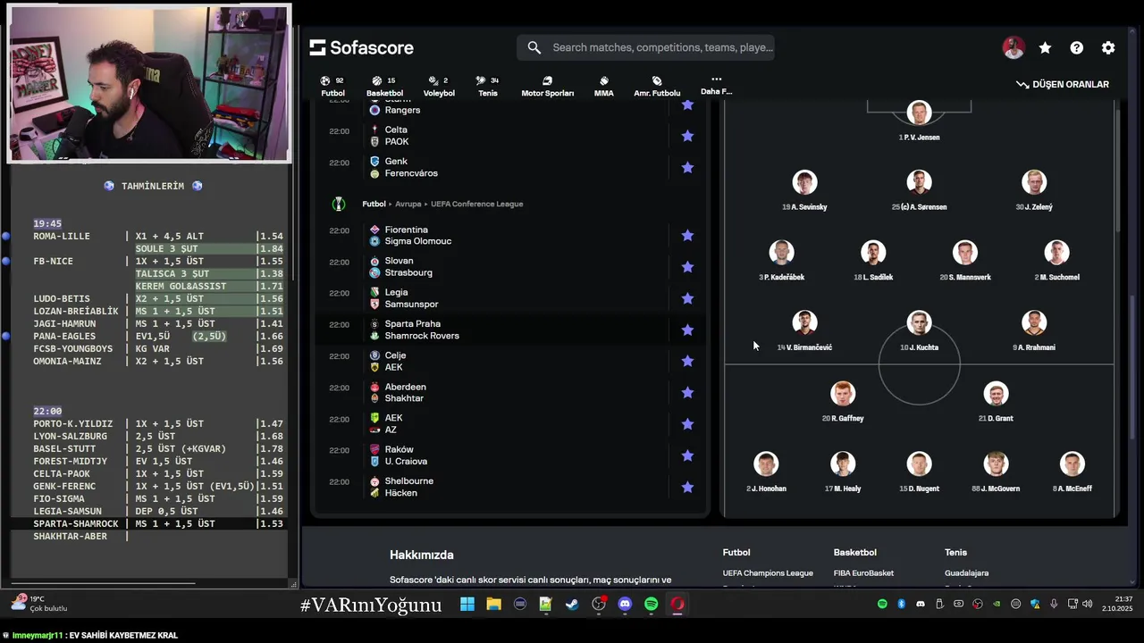Open volume control in system tray
The image size is (1144, 643).
point(1087,605)
